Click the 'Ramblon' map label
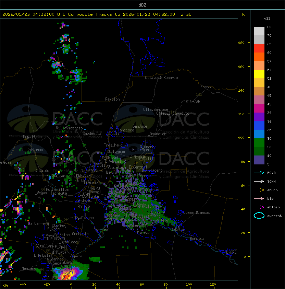Viewport: 285px width, 289px height. click(112, 99)
